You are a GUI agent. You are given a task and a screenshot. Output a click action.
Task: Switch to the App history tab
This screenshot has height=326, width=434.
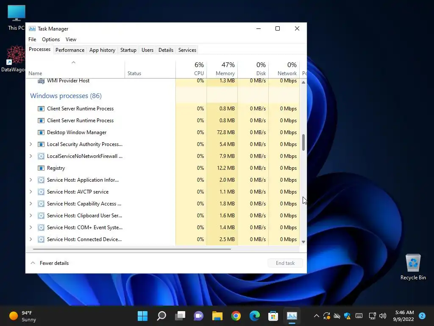click(x=102, y=50)
